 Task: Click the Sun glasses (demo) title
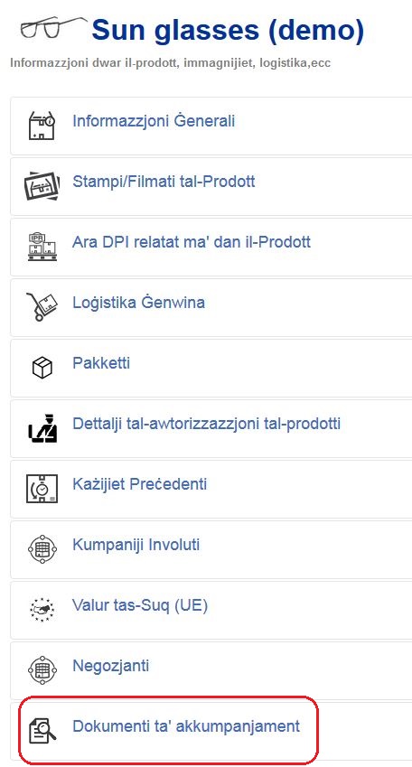tap(228, 31)
